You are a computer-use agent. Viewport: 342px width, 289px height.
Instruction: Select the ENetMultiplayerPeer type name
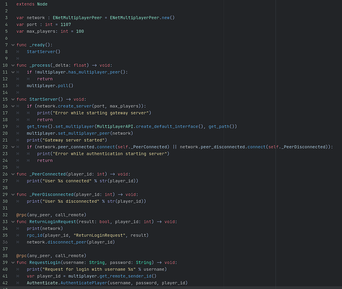point(77,18)
